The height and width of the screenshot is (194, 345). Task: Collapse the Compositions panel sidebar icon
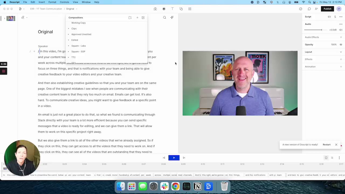pyautogui.click(x=143, y=18)
